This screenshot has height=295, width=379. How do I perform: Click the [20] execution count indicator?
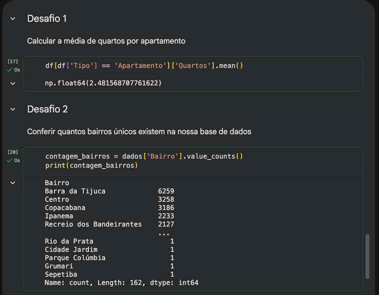tap(13, 152)
